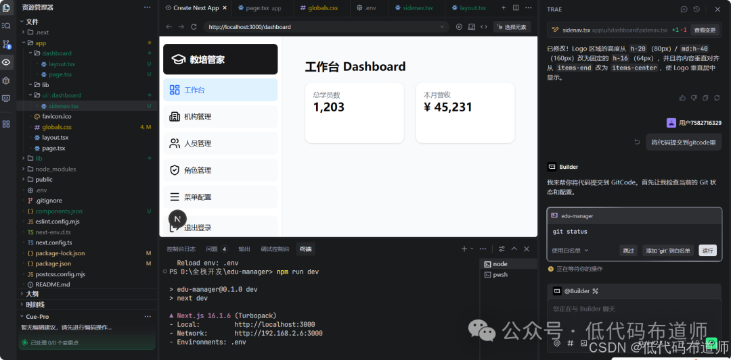The image size is (731, 360).
Task: Collapse the app folder in explorer
Action: [39, 43]
